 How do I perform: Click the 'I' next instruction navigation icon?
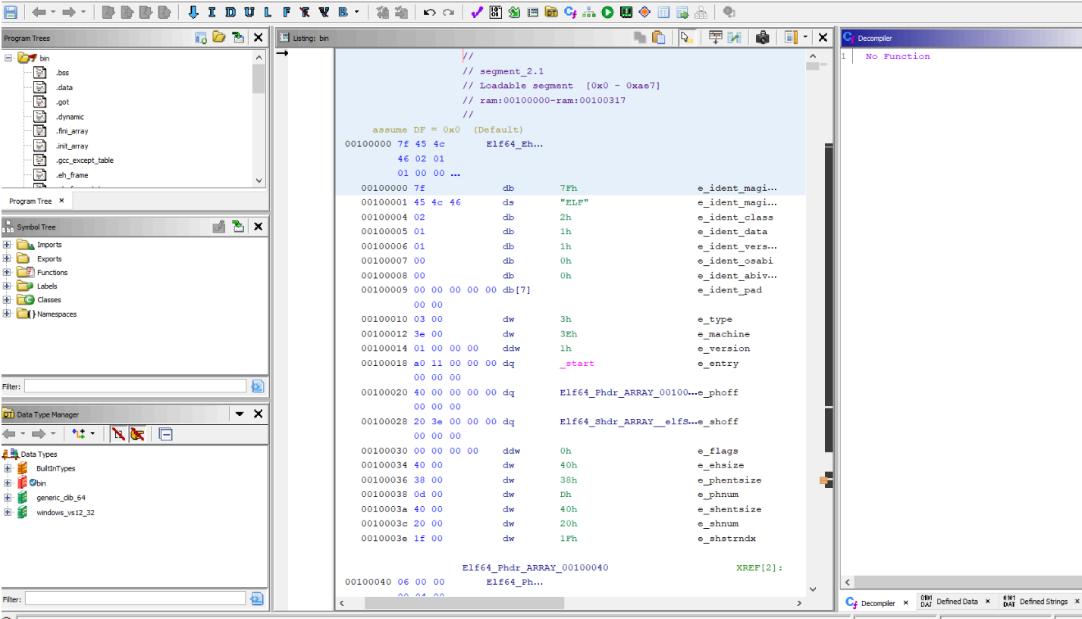(212, 12)
